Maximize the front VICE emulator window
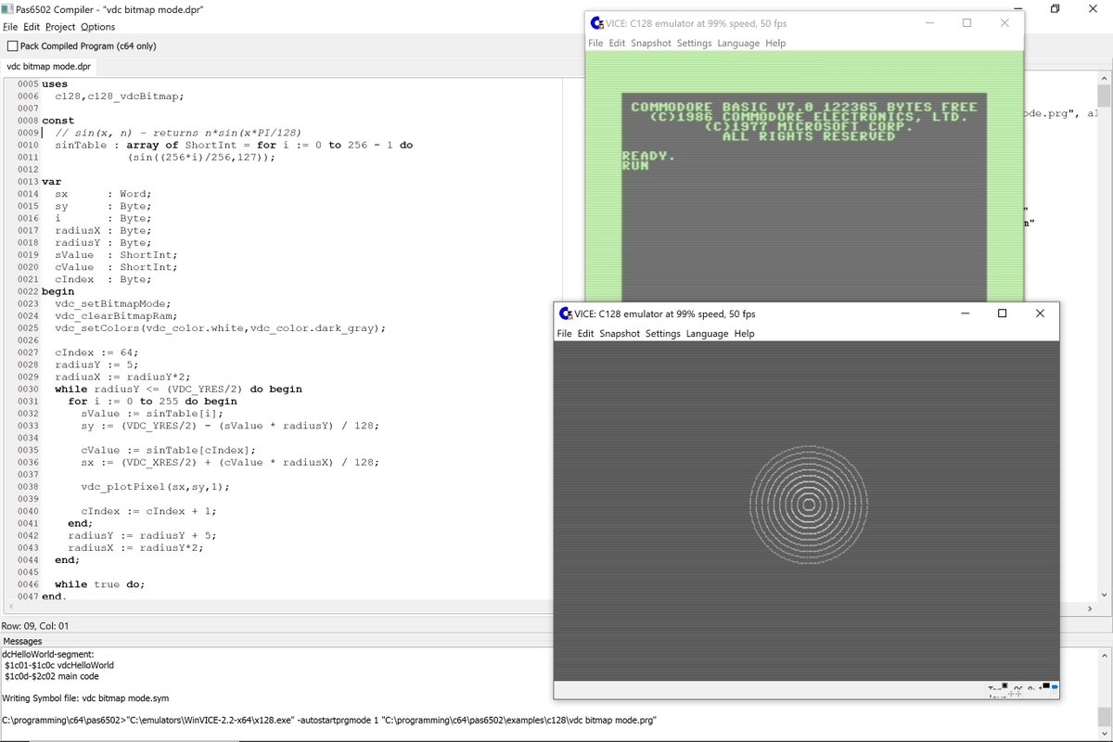The height and width of the screenshot is (742, 1113). point(1002,313)
